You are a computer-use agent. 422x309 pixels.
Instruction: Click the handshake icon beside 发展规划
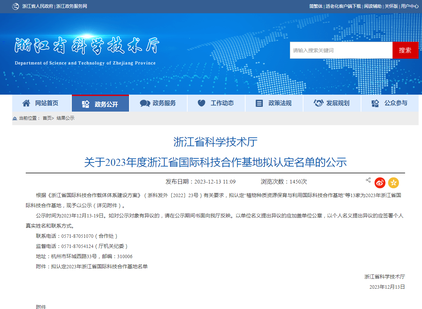318,103
